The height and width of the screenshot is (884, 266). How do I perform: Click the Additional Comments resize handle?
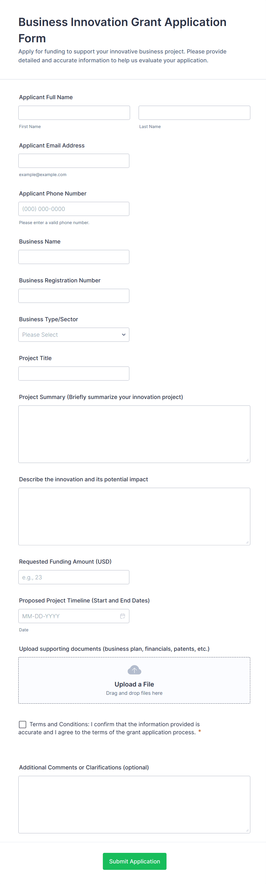click(x=247, y=830)
